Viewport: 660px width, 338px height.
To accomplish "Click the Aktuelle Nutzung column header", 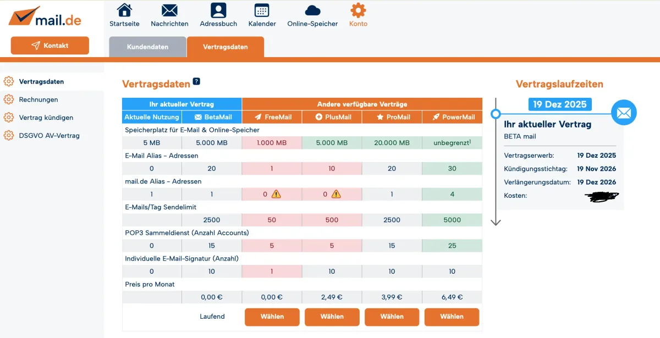I will click(152, 117).
